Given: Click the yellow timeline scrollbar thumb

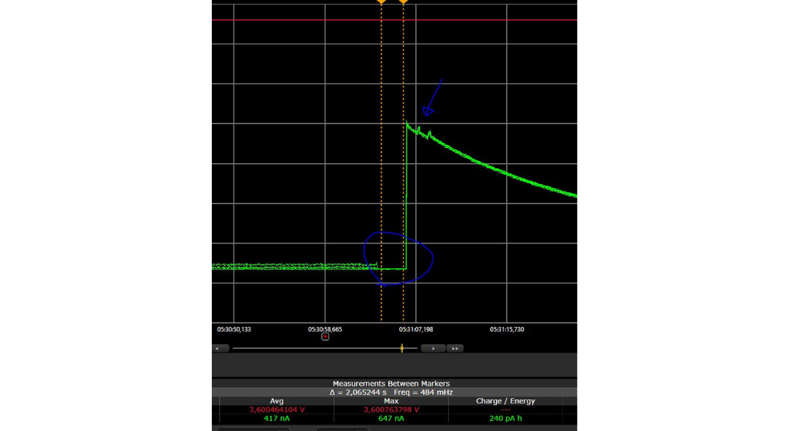Looking at the screenshot, I should pyautogui.click(x=402, y=348).
